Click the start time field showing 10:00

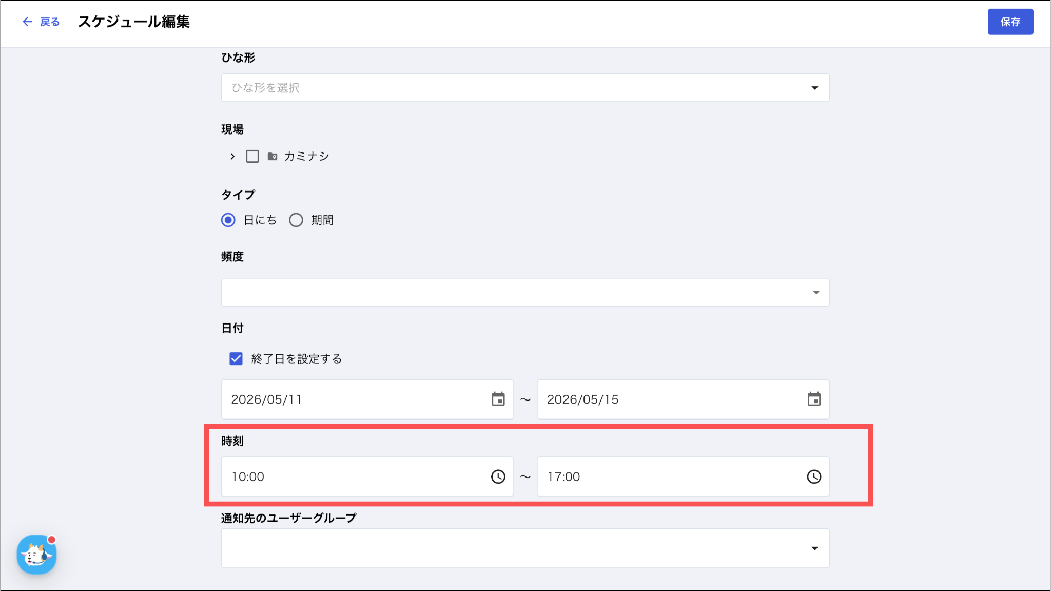pyautogui.click(x=367, y=476)
